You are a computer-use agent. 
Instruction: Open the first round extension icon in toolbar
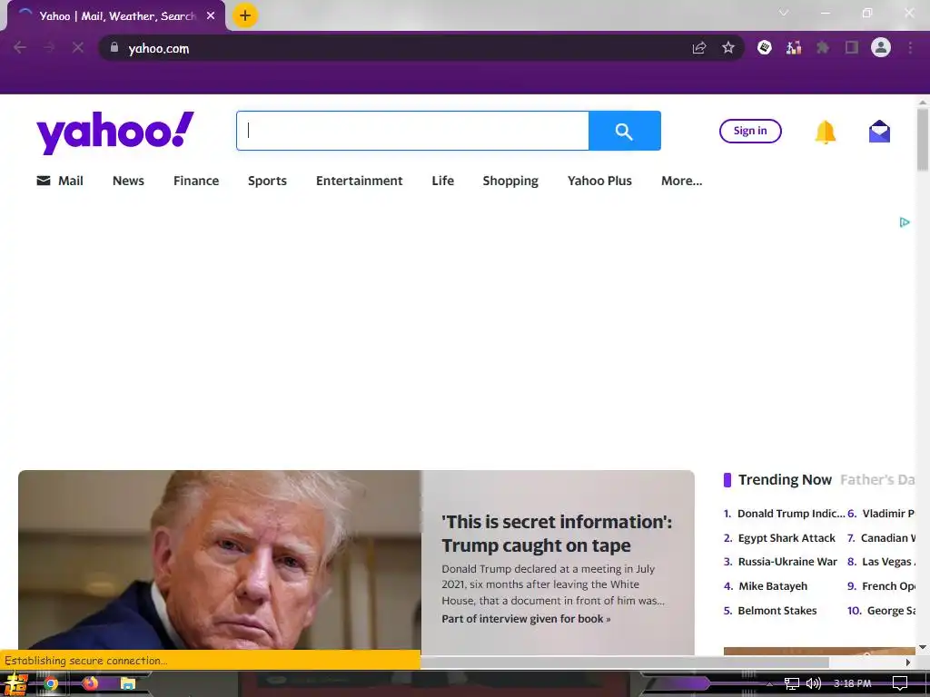[765, 47]
